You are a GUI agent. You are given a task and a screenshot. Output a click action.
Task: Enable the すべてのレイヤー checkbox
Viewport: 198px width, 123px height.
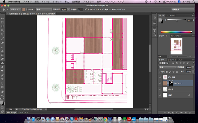pyautogui.click(x=110, y=10)
